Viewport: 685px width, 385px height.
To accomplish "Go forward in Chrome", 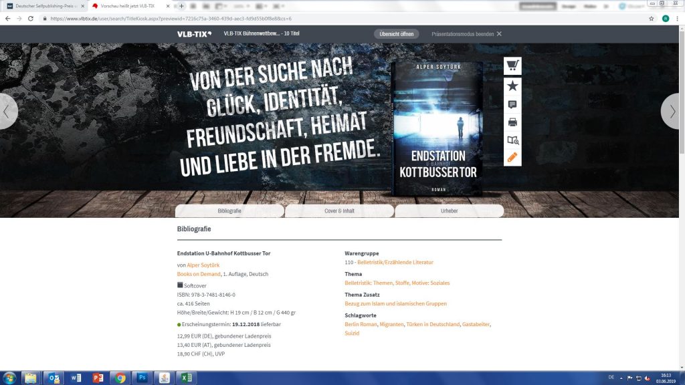I will click(x=19, y=19).
